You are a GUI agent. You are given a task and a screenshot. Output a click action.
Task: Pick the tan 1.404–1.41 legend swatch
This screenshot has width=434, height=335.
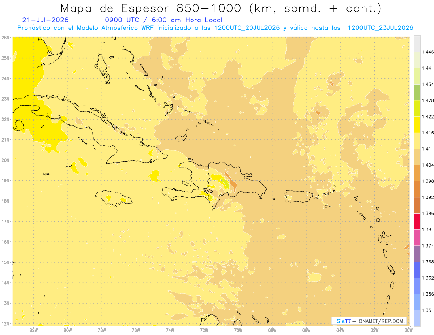417,157
